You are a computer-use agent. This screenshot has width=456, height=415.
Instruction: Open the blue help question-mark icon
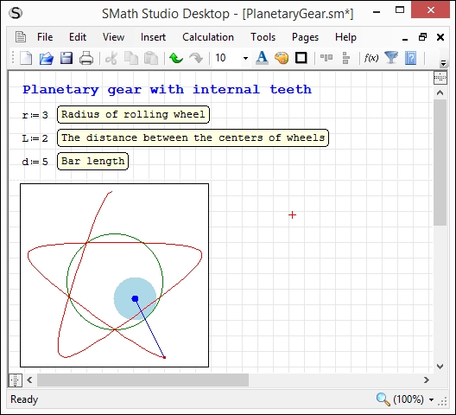tap(410, 58)
